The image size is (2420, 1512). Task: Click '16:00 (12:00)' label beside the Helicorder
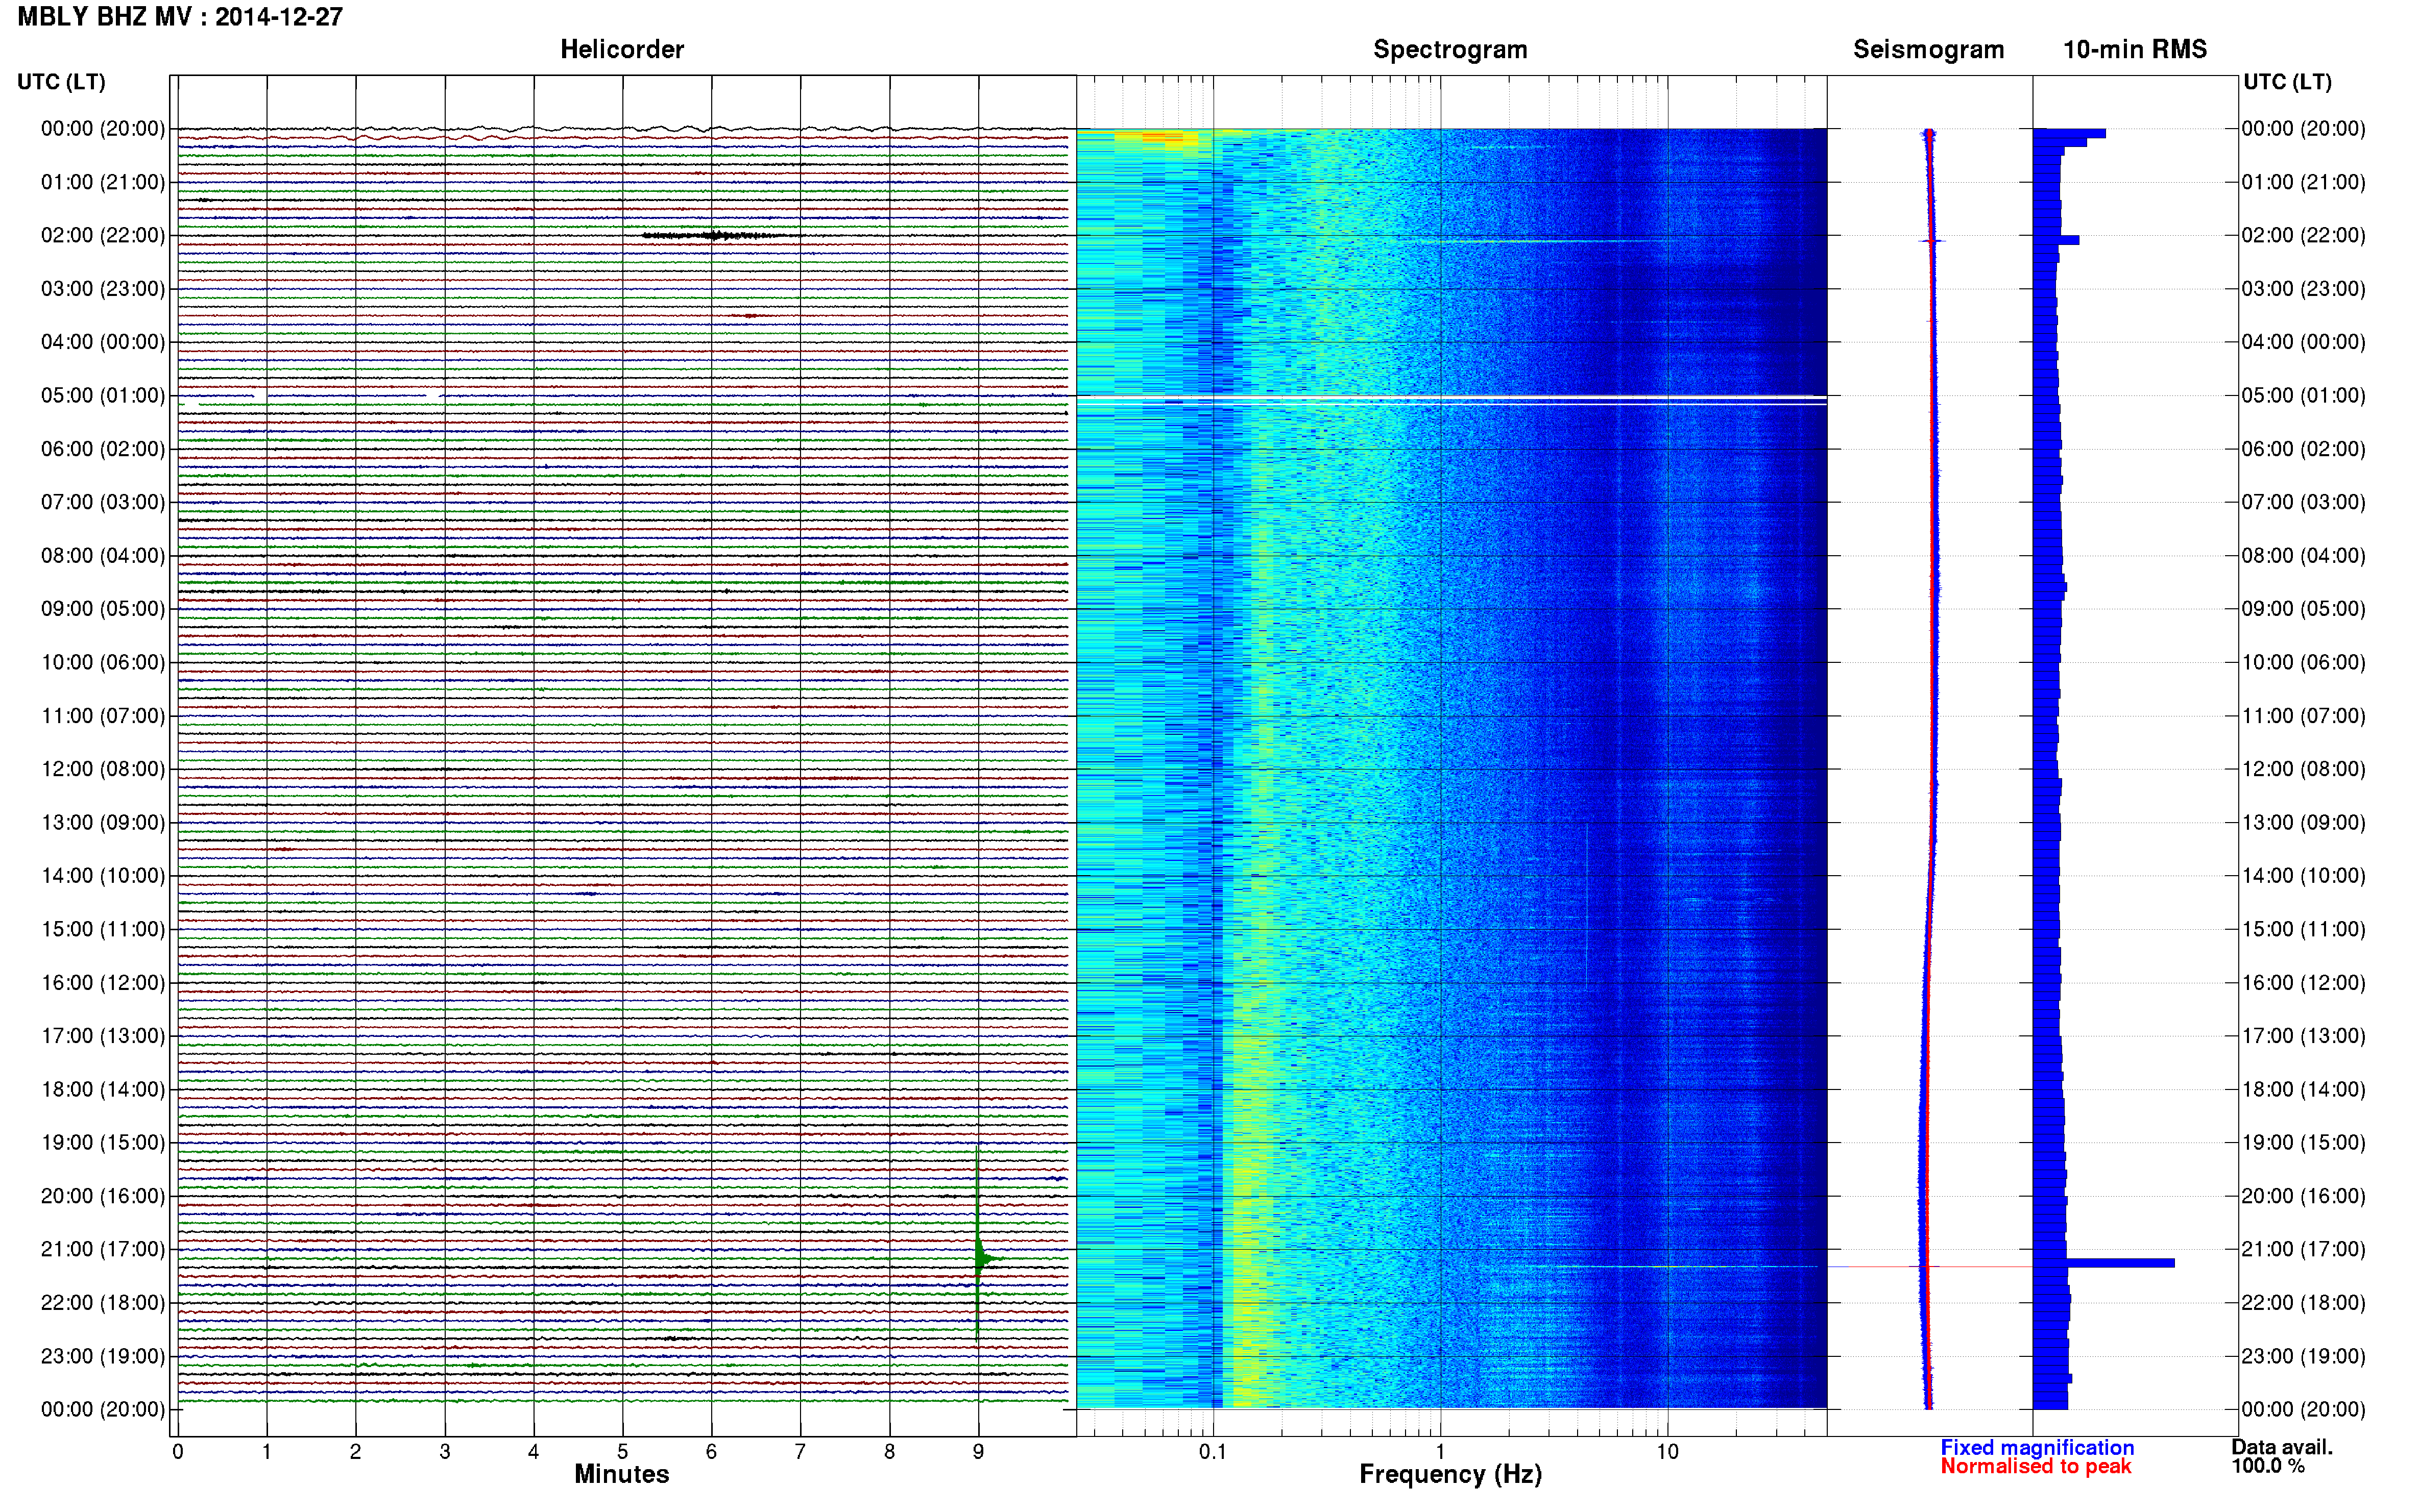[x=103, y=983]
